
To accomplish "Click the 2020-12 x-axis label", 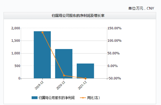I will point(61,85).
